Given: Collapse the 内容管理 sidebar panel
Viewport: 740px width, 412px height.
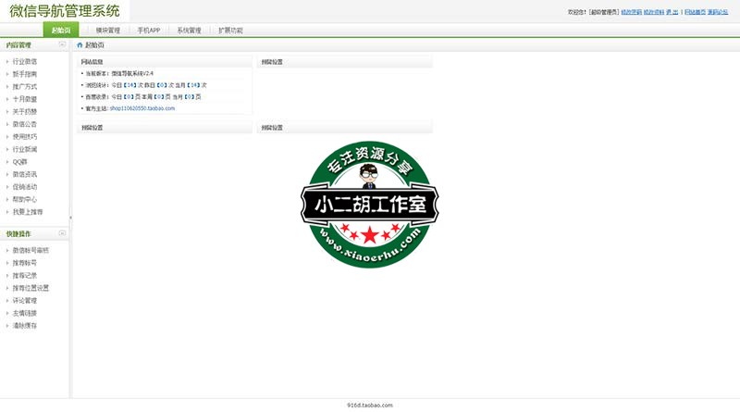Looking at the screenshot, I should coord(62,44).
